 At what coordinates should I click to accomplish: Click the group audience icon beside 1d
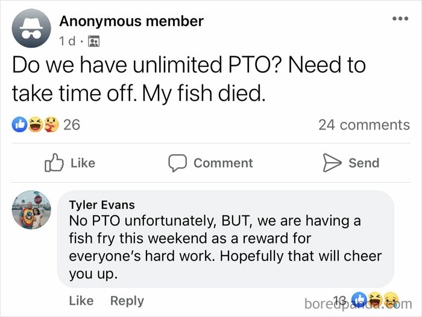[x=94, y=41]
